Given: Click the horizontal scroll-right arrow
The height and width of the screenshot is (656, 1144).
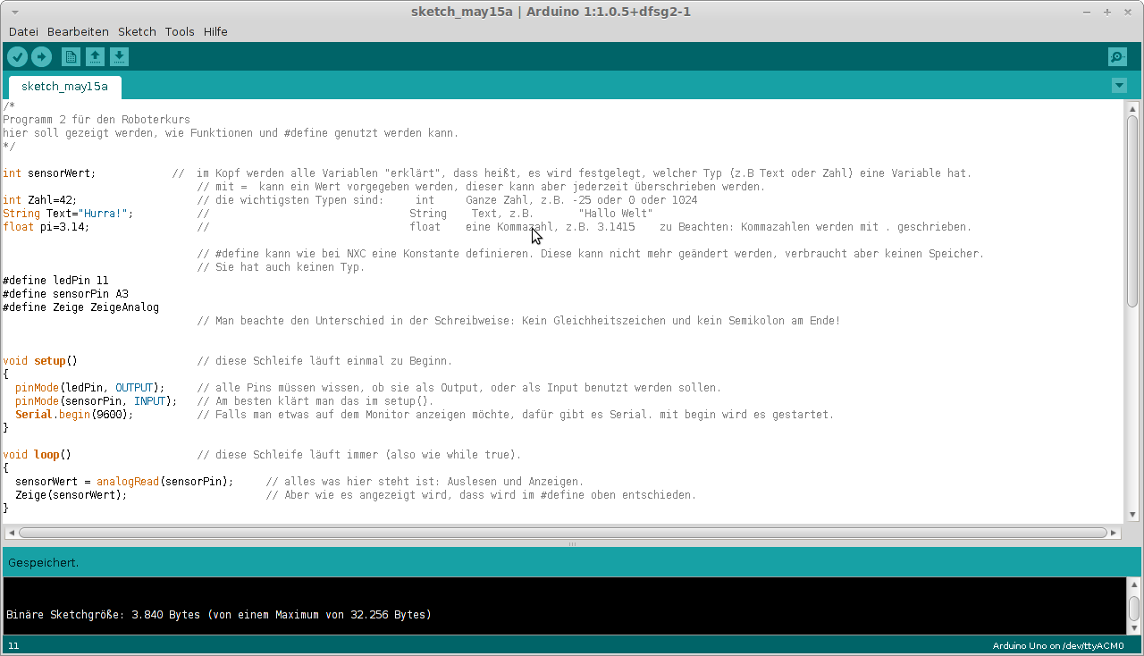Looking at the screenshot, I should (1114, 533).
